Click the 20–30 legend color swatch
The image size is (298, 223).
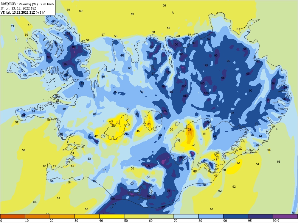62,216
